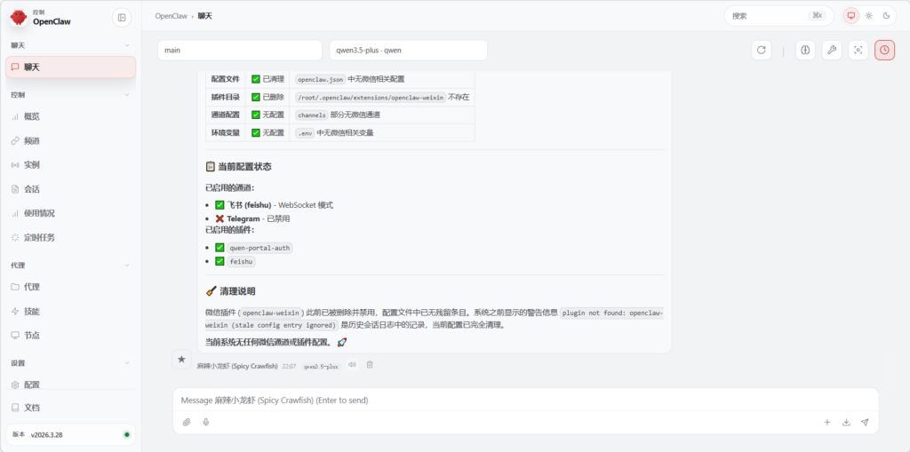The width and height of the screenshot is (910, 452).
Task: Open 频道 channels in the sidebar
Action: pos(71,141)
